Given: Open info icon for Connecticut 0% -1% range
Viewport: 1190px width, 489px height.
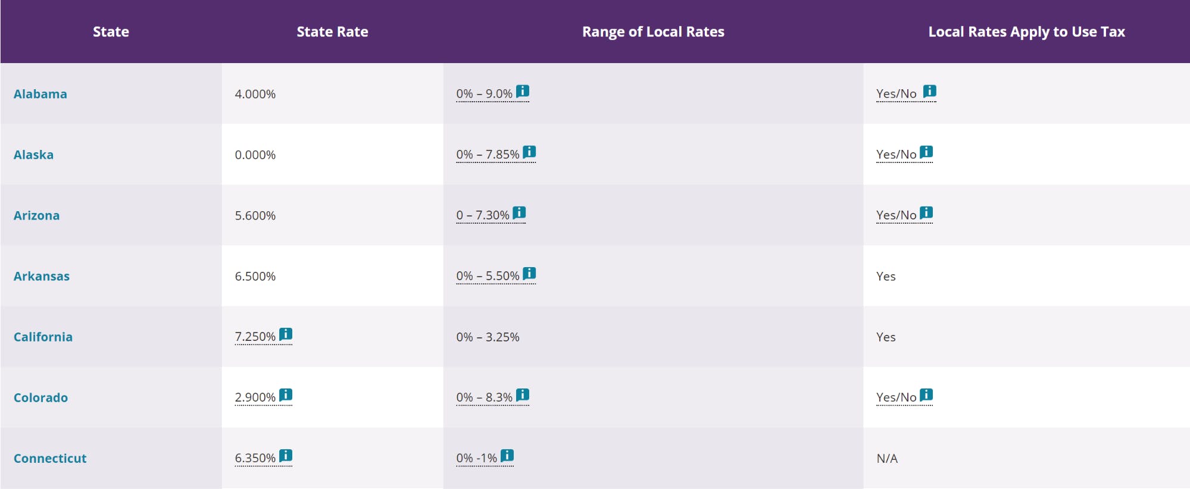Looking at the screenshot, I should [507, 455].
